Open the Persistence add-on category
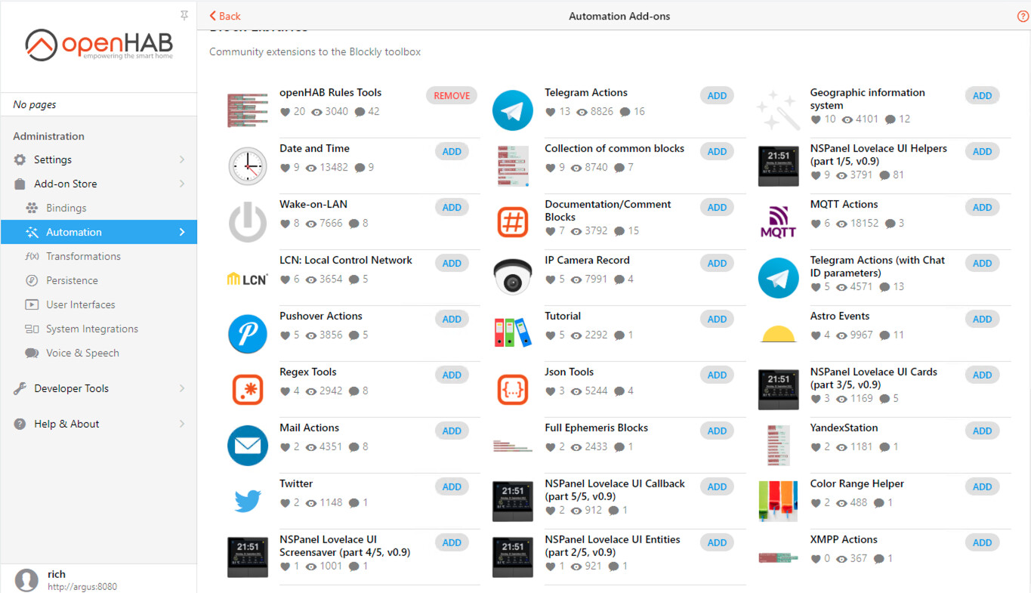The image size is (1031, 593). tap(98, 281)
